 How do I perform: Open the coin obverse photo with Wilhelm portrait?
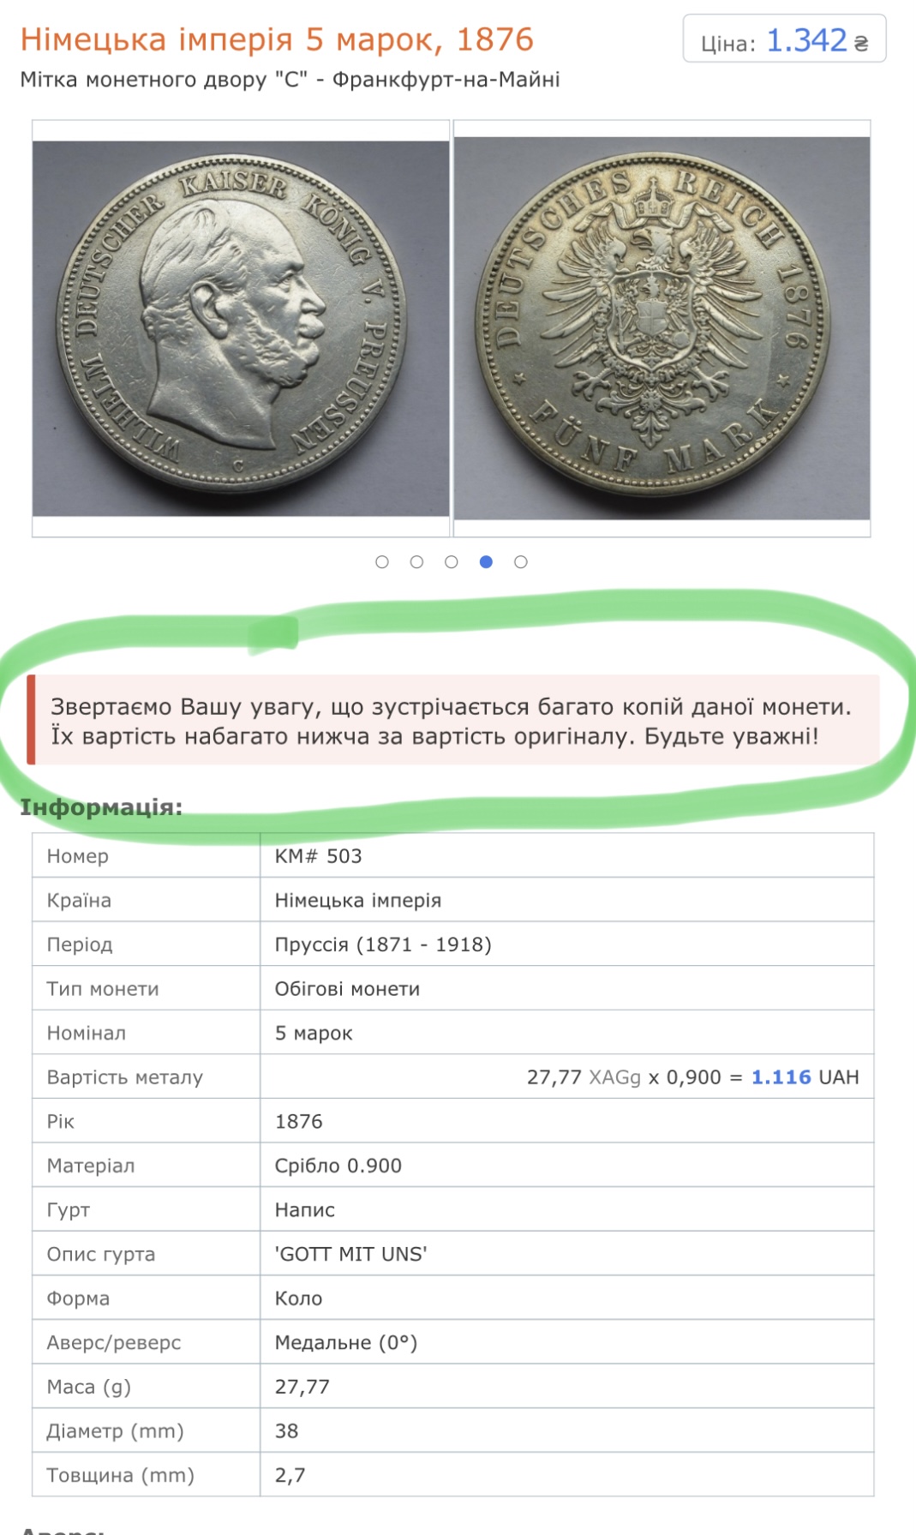pyautogui.click(x=241, y=328)
